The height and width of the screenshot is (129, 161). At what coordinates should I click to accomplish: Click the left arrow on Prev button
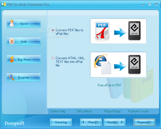coord(83,122)
